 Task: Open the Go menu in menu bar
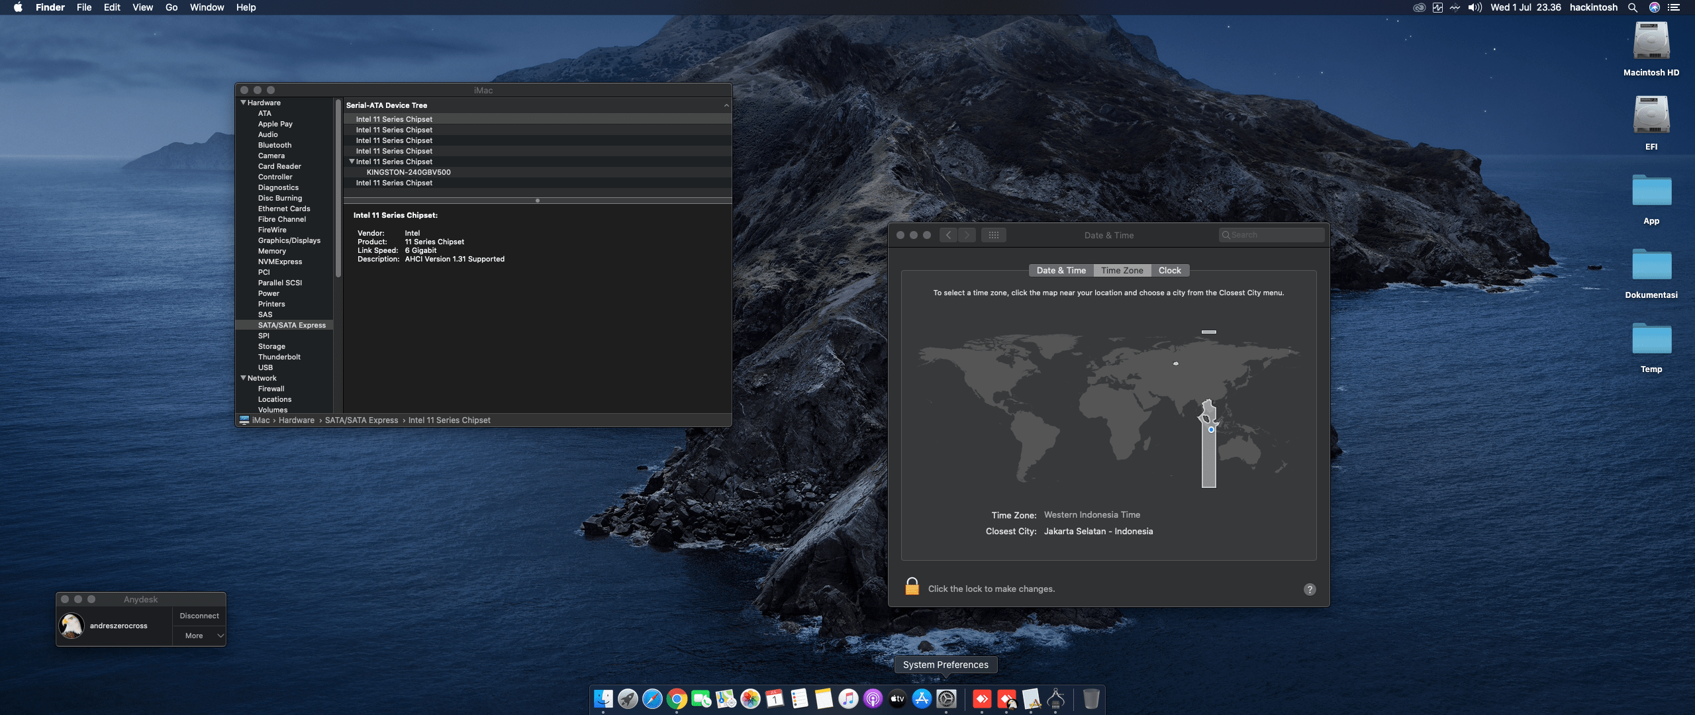point(171,7)
